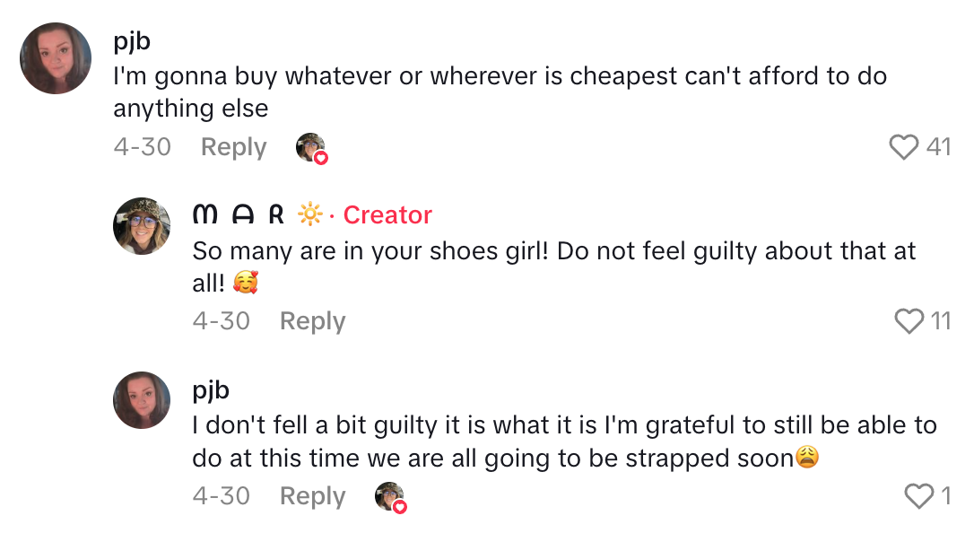Open the M A R username link
The image size is (974, 542).
(x=239, y=215)
